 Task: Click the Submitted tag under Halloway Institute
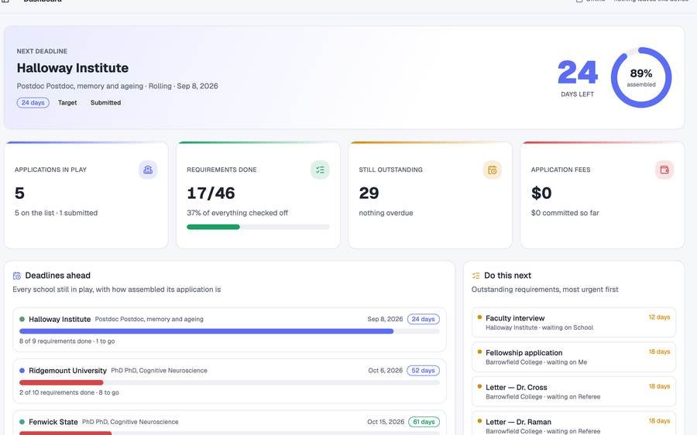(x=106, y=103)
